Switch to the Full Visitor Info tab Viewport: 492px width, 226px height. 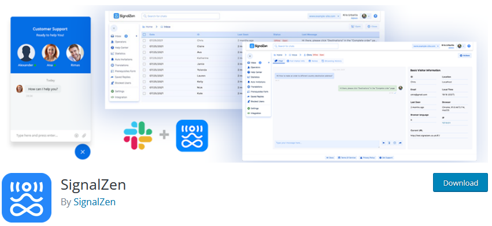point(295,61)
